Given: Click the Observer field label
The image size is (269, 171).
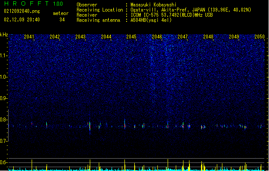Looking at the screenshot, I should pos(87,5).
